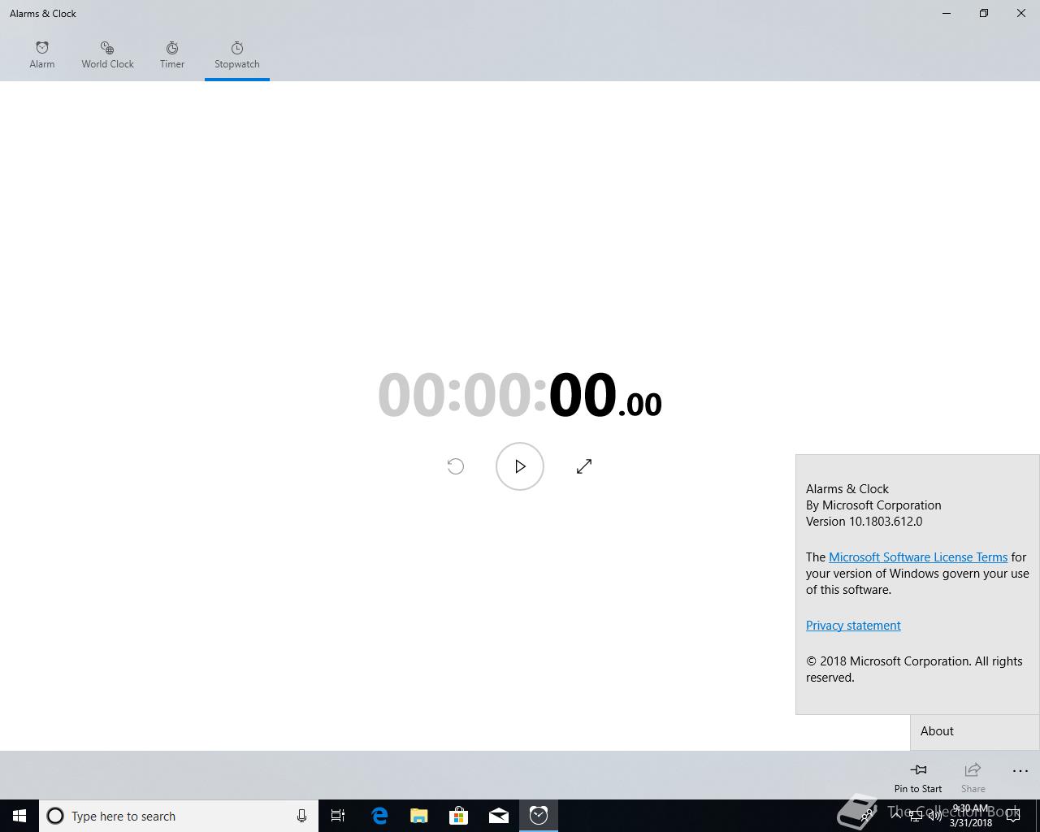Click the taskbar search box
1040x832 pixels.
point(179,816)
